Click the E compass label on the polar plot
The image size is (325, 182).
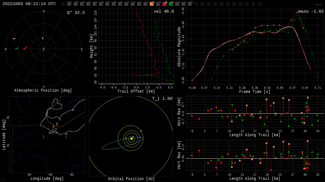tap(82, 49)
